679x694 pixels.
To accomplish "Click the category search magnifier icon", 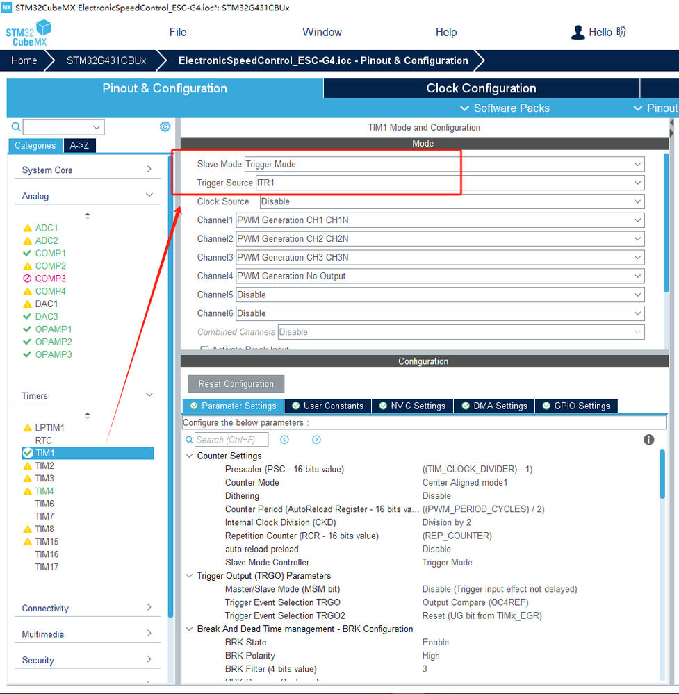I will [x=16, y=127].
